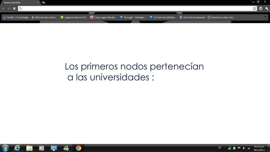Click the green check security tray icon
Image resolution: width=270 pixels, height=152 pixels.
pyautogui.click(x=229, y=148)
